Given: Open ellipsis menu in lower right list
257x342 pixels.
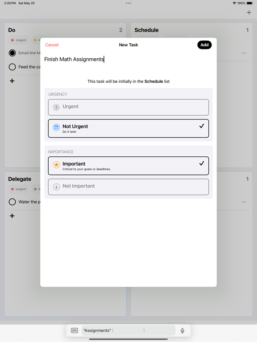Looking at the screenshot, I should pos(244,202).
